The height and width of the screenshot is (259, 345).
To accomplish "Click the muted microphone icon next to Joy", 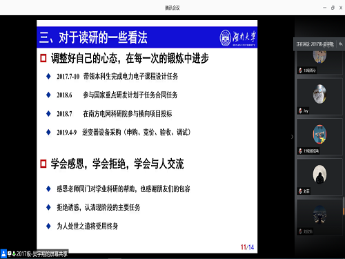I will [300, 111].
